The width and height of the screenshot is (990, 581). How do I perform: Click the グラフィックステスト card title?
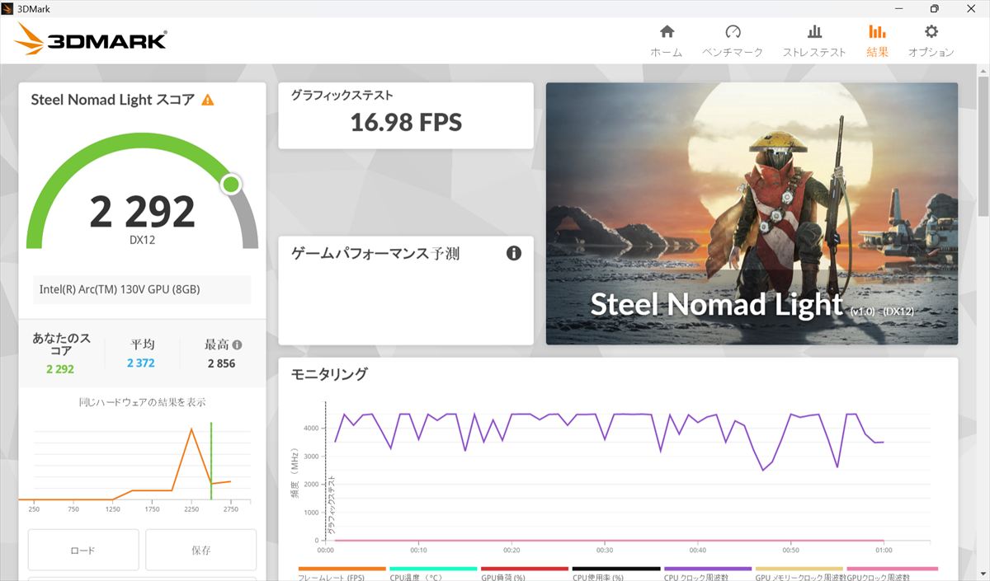pos(342,96)
